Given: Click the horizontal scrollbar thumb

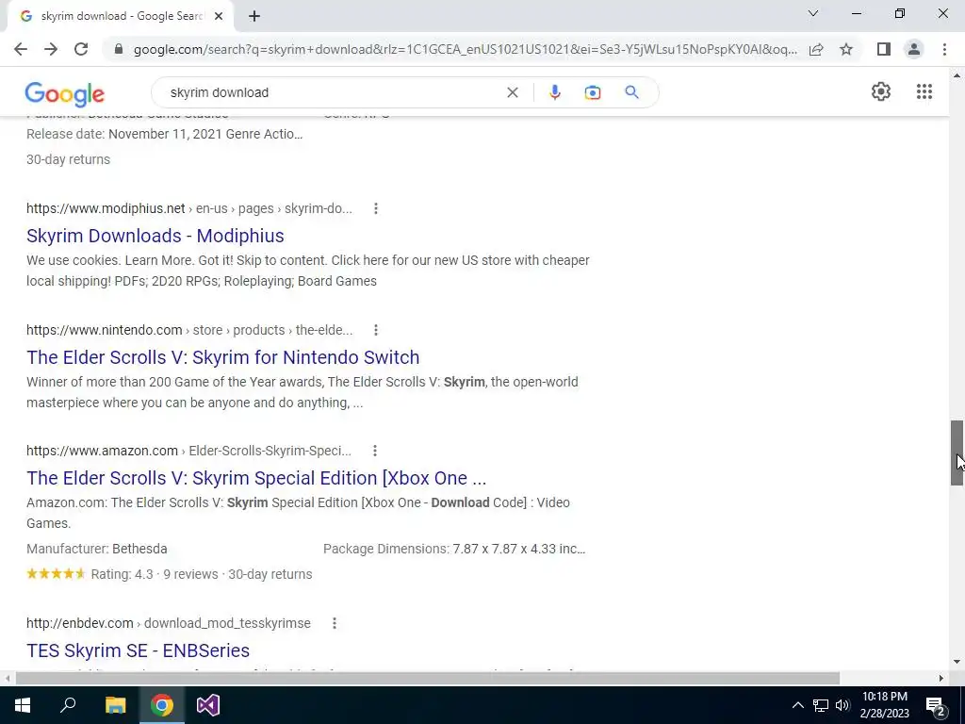Looking at the screenshot, I should pyautogui.click(x=427, y=678).
